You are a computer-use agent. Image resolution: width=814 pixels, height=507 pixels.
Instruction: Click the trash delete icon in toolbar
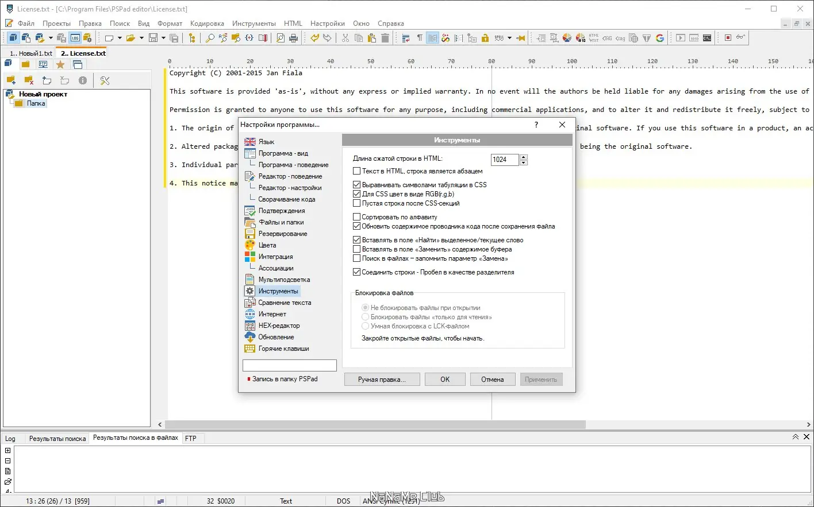click(385, 38)
